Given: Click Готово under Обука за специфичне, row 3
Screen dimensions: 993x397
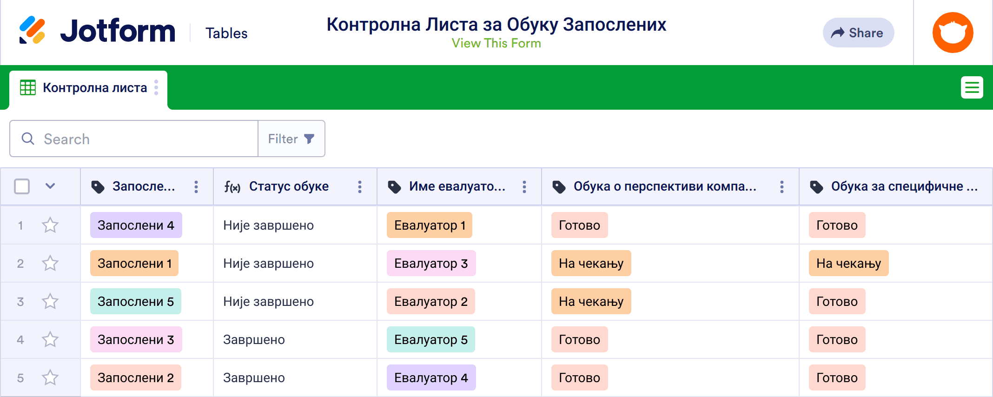Looking at the screenshot, I should pos(837,301).
